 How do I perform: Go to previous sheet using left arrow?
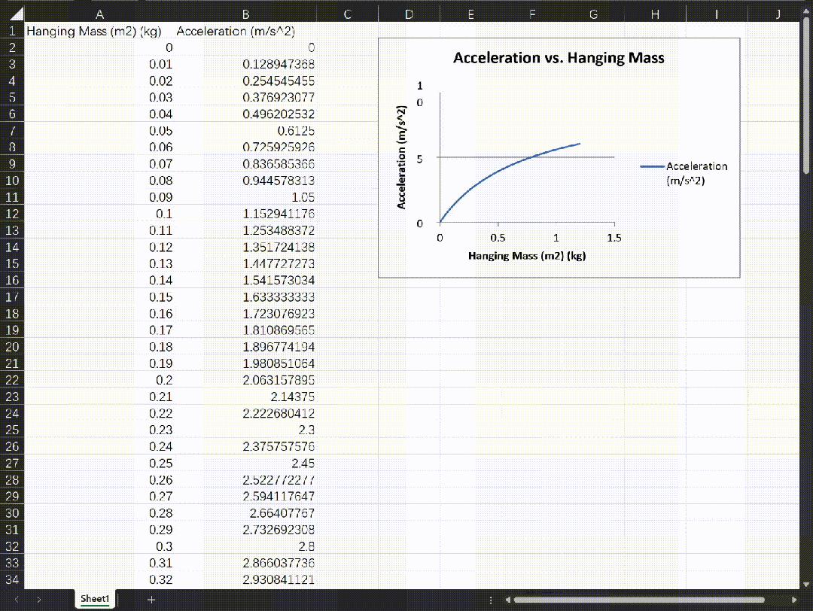(18, 599)
